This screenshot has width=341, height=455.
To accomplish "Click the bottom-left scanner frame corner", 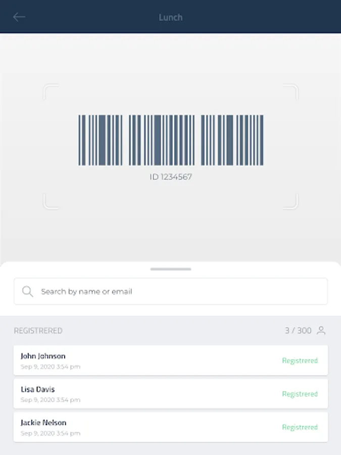I will [50, 202].
